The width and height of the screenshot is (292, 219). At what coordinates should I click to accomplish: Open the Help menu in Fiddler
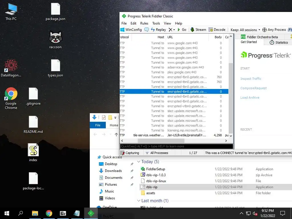click(x=179, y=23)
